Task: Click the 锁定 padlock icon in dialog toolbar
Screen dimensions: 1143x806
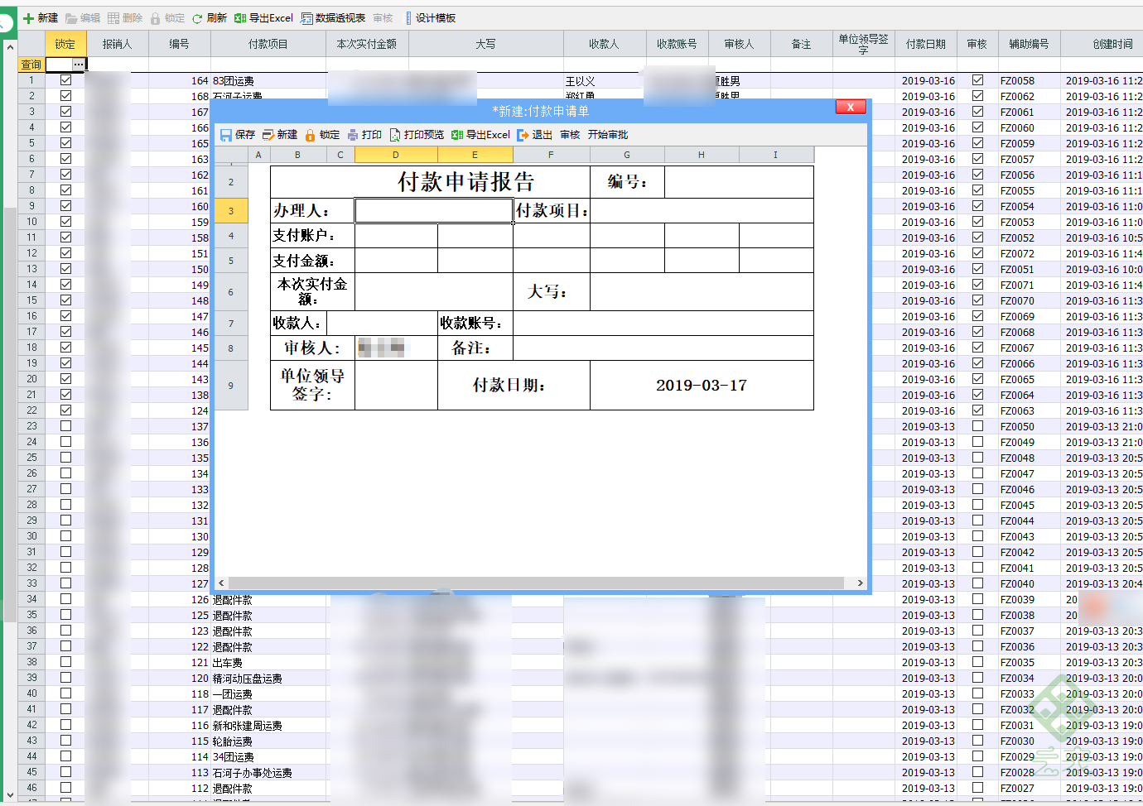Action: 311,135
